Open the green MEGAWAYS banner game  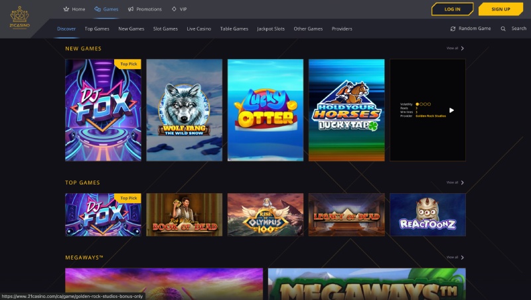point(367,284)
